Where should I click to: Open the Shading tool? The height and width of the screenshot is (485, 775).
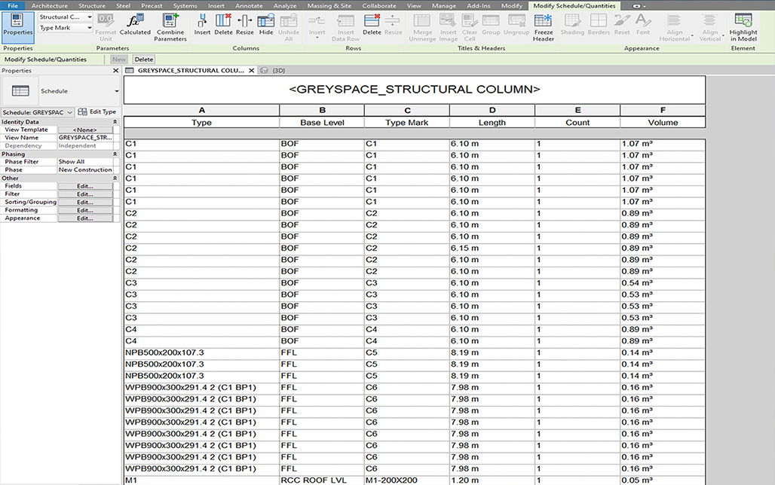tap(572, 25)
